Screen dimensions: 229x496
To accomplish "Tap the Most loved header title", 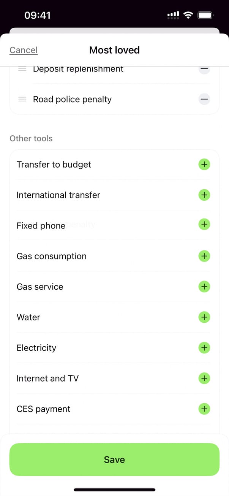I will point(114,50).
